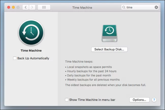Open the Options dialog
Screen dimensions: 165x110
pos(139,100)
